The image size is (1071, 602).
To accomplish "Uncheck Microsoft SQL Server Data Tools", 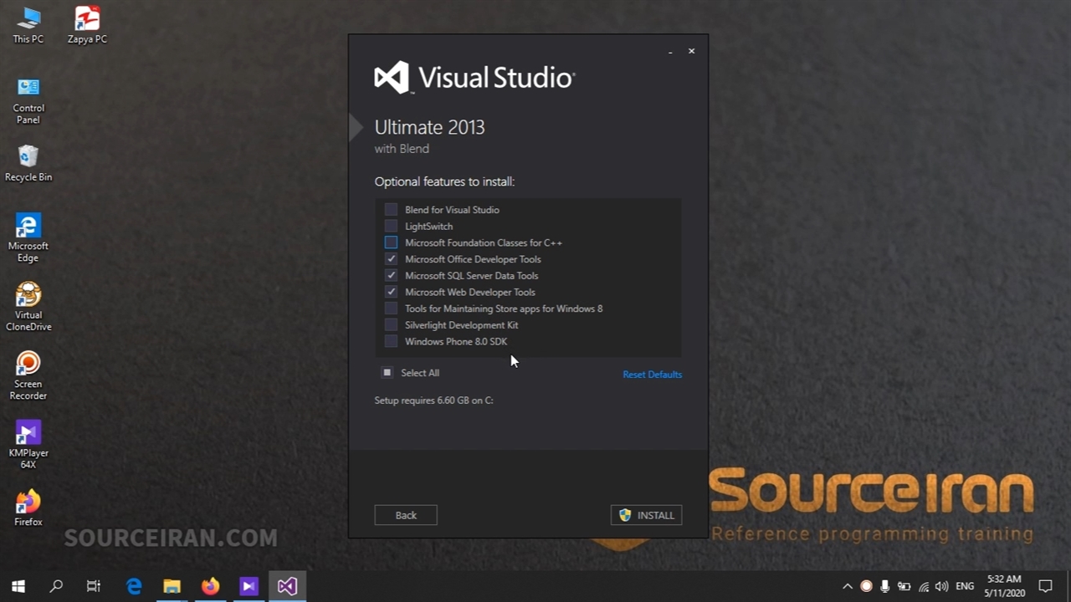I will [391, 275].
